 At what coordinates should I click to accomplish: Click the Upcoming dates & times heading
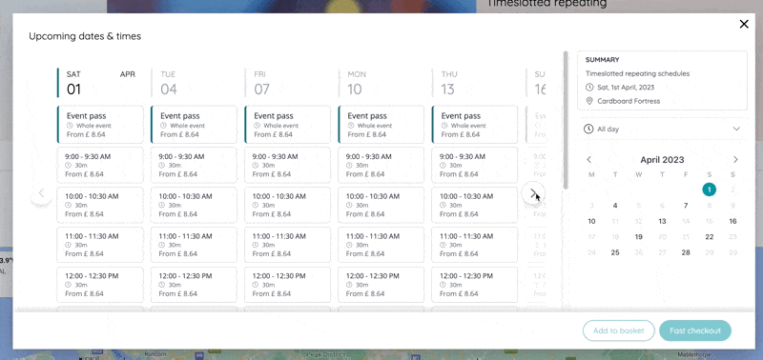coord(85,36)
